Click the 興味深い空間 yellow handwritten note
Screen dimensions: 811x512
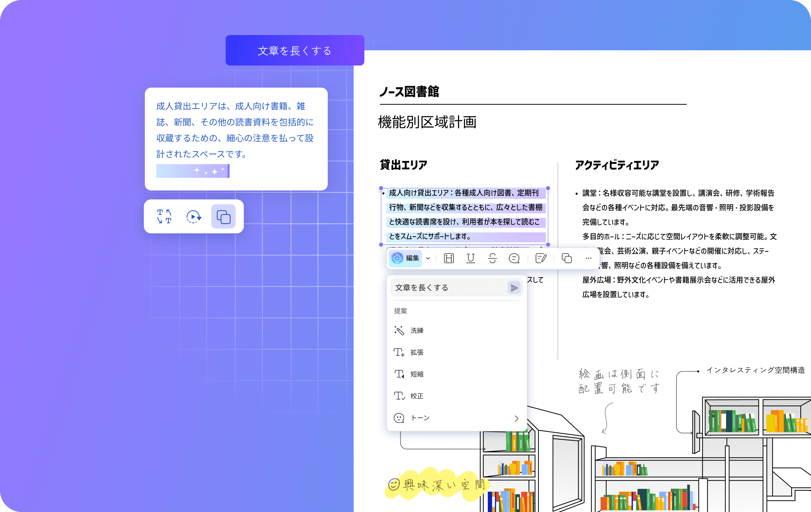tap(438, 484)
